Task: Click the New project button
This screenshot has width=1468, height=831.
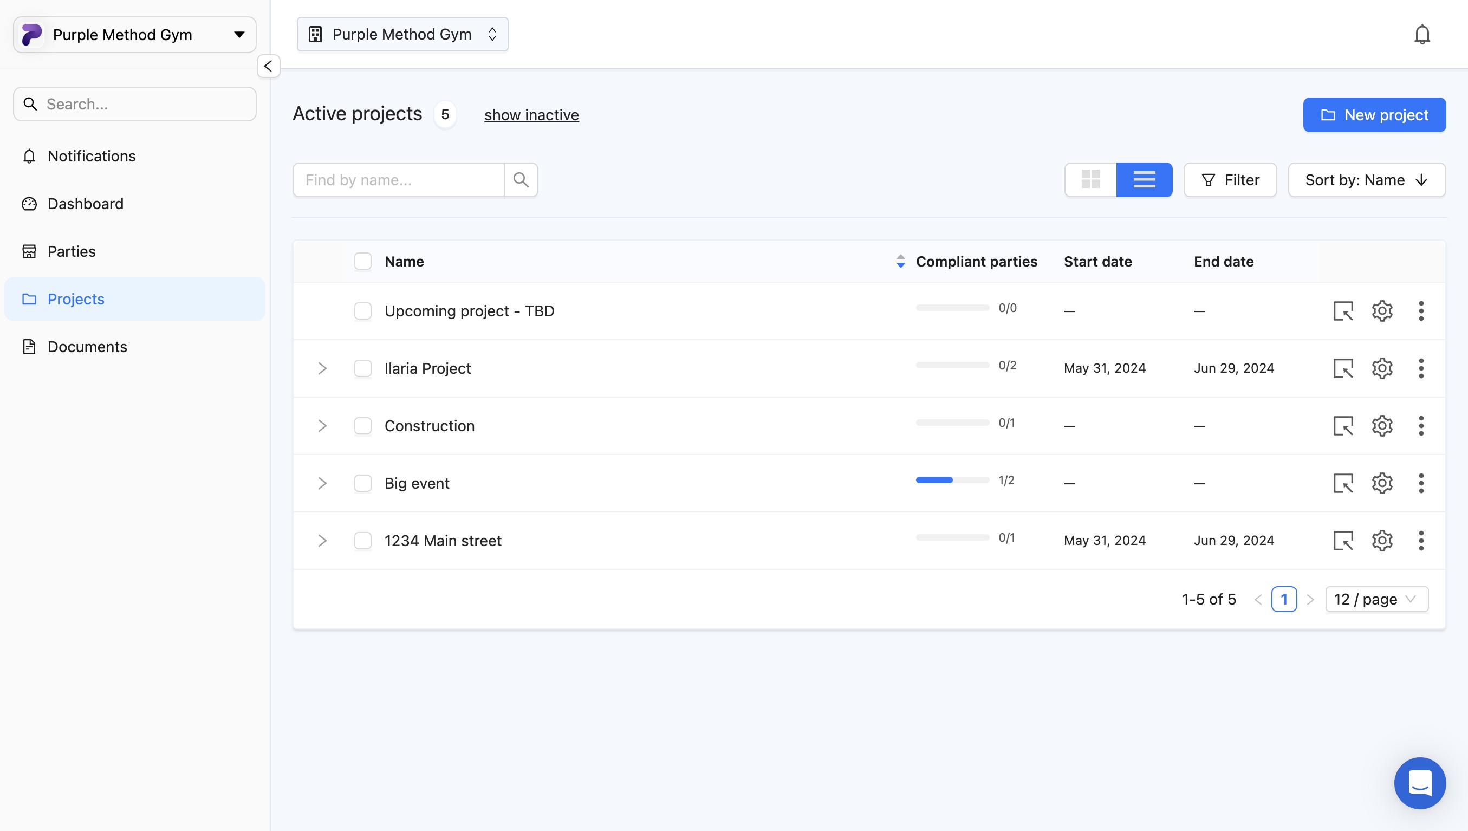Action: [1374, 115]
